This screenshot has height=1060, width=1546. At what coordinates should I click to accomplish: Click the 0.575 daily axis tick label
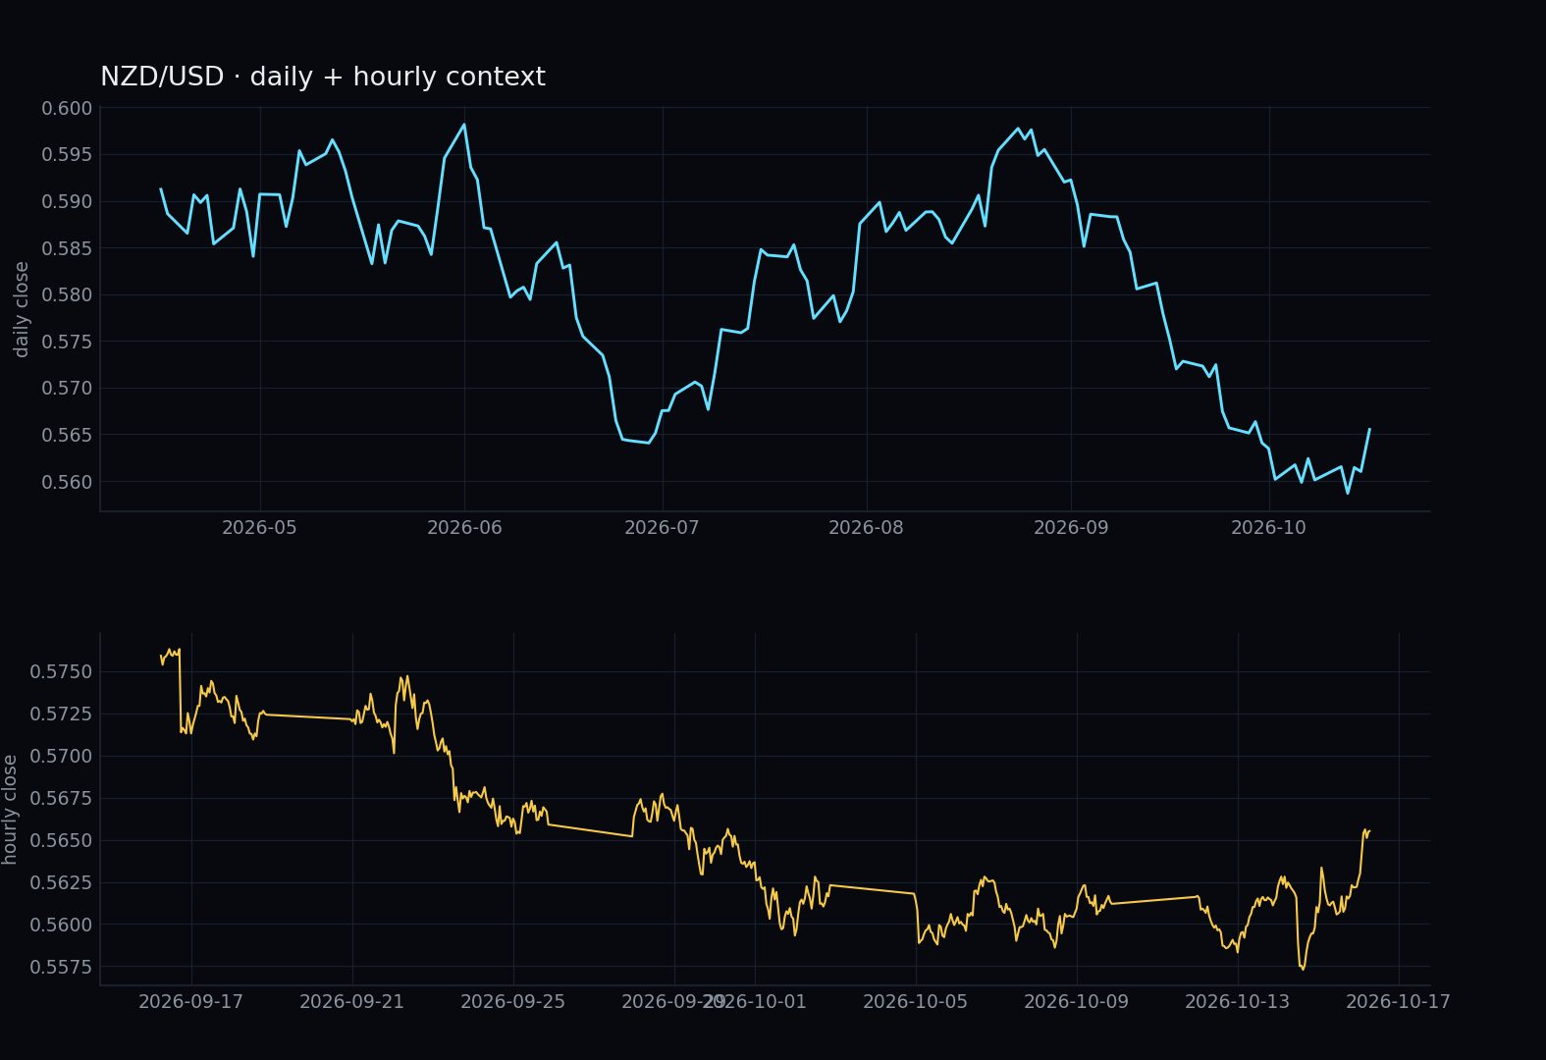[67, 342]
